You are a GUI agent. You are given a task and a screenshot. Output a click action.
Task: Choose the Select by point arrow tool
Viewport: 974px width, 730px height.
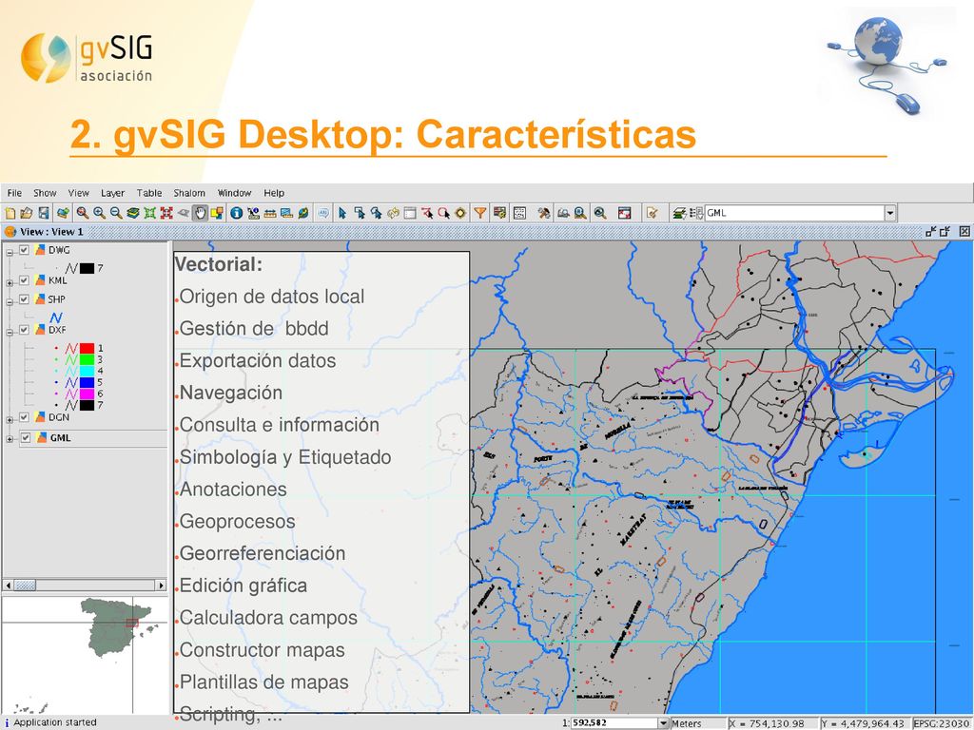[x=342, y=213]
